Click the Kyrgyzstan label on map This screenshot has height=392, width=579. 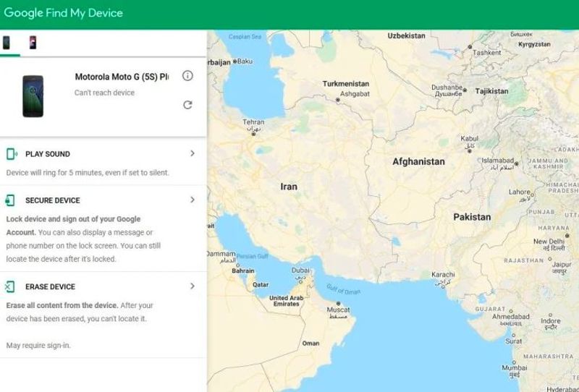(534, 44)
